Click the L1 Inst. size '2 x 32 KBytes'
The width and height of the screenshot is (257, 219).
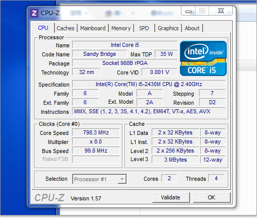point(175,141)
